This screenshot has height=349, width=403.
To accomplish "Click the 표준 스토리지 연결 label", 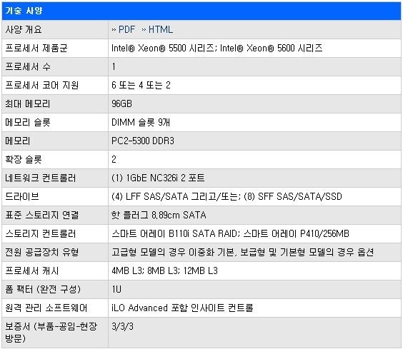I will [x=42, y=215].
